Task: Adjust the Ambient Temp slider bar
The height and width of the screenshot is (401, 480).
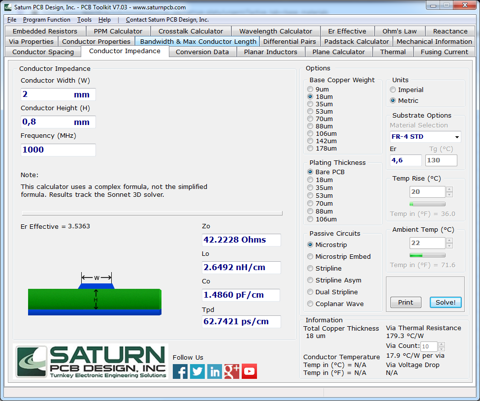Action: click(x=427, y=255)
